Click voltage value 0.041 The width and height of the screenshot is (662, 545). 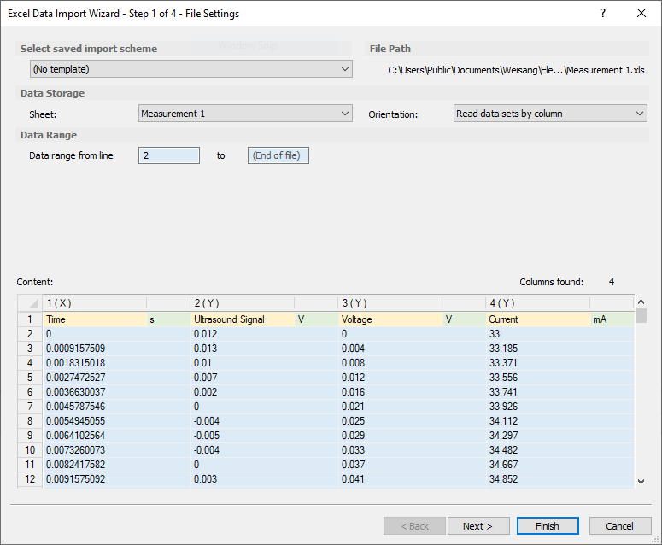coord(412,479)
